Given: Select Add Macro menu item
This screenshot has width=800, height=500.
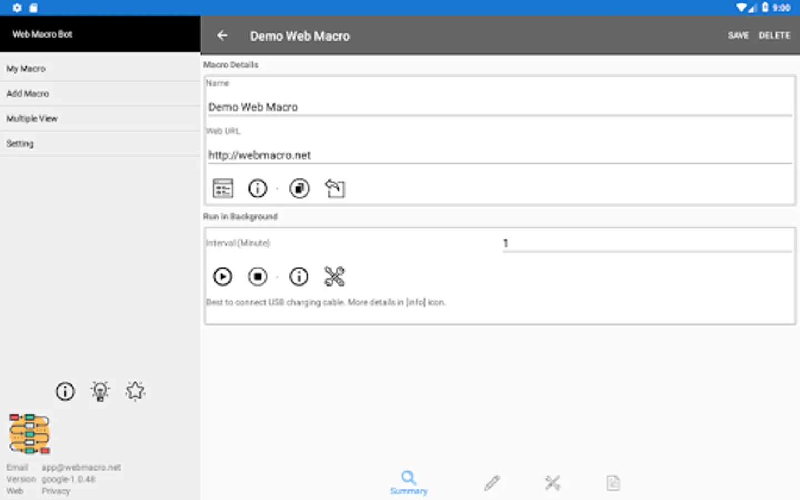Looking at the screenshot, I should [x=100, y=93].
